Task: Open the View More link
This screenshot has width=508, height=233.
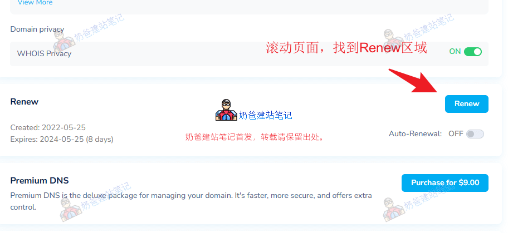Action: pos(35,3)
